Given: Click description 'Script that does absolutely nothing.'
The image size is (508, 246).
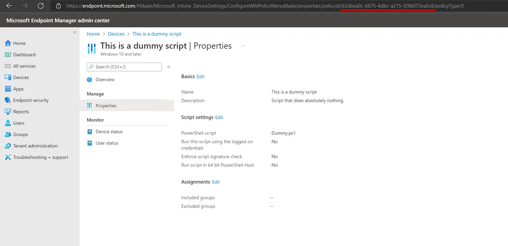Looking at the screenshot, I should (x=308, y=101).
